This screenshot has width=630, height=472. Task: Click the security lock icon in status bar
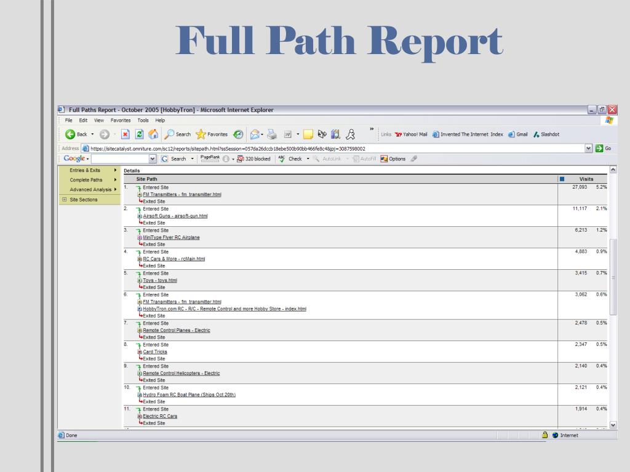pyautogui.click(x=544, y=435)
